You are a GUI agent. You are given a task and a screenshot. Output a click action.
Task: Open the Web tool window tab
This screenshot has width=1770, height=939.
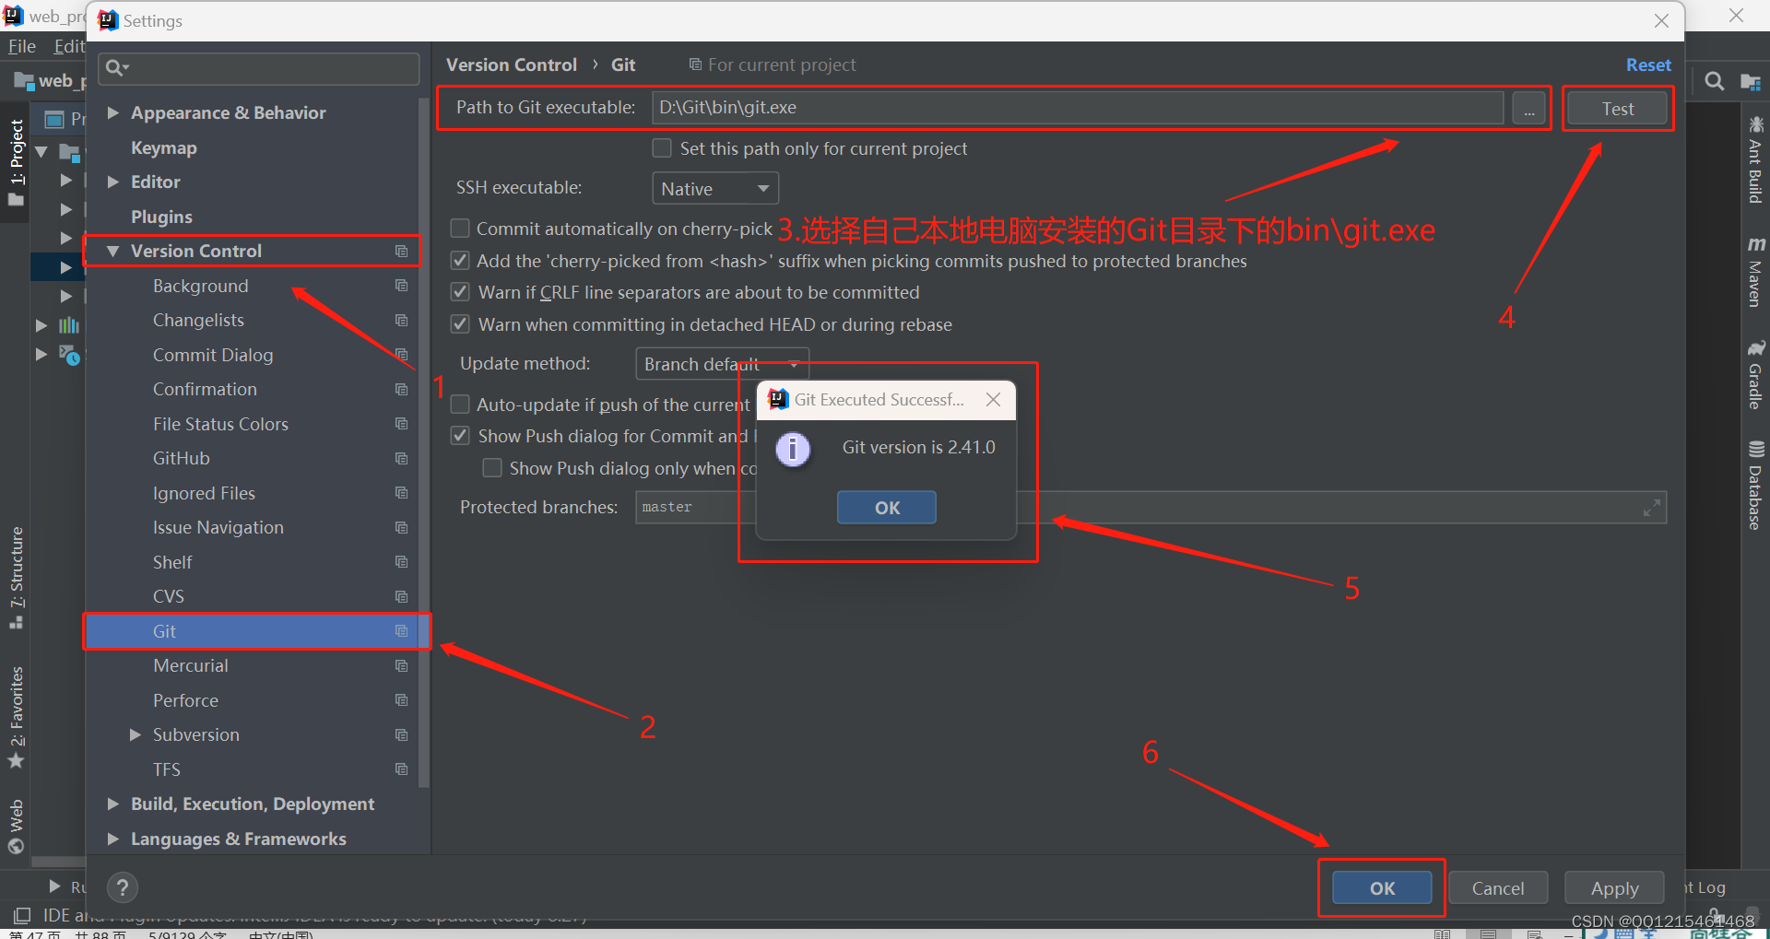16,827
